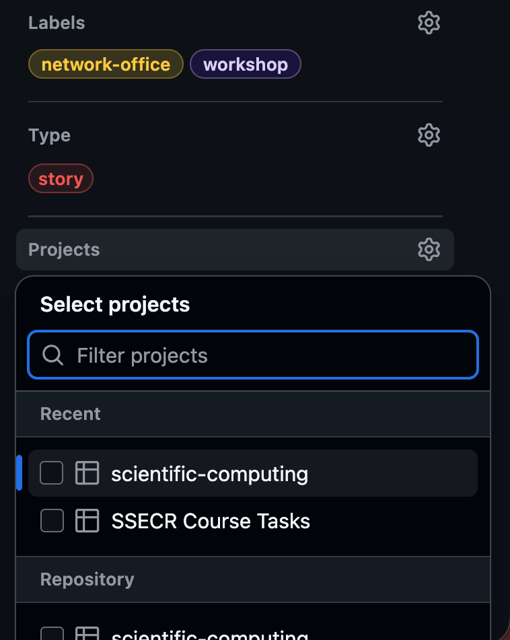Expand the Recent projects group
Image resolution: width=510 pixels, height=640 pixels.
[70, 413]
